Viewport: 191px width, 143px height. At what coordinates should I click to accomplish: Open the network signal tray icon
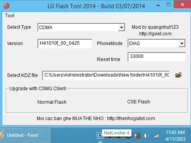[156, 136]
